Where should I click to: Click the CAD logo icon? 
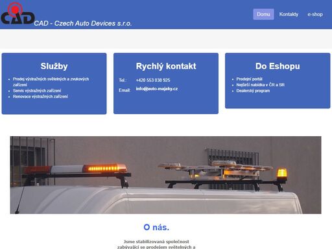click(x=18, y=14)
